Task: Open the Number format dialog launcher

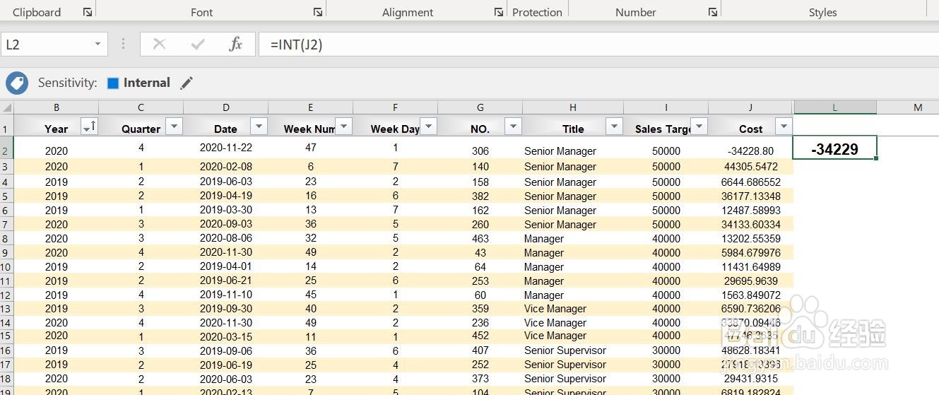Action: (713, 12)
